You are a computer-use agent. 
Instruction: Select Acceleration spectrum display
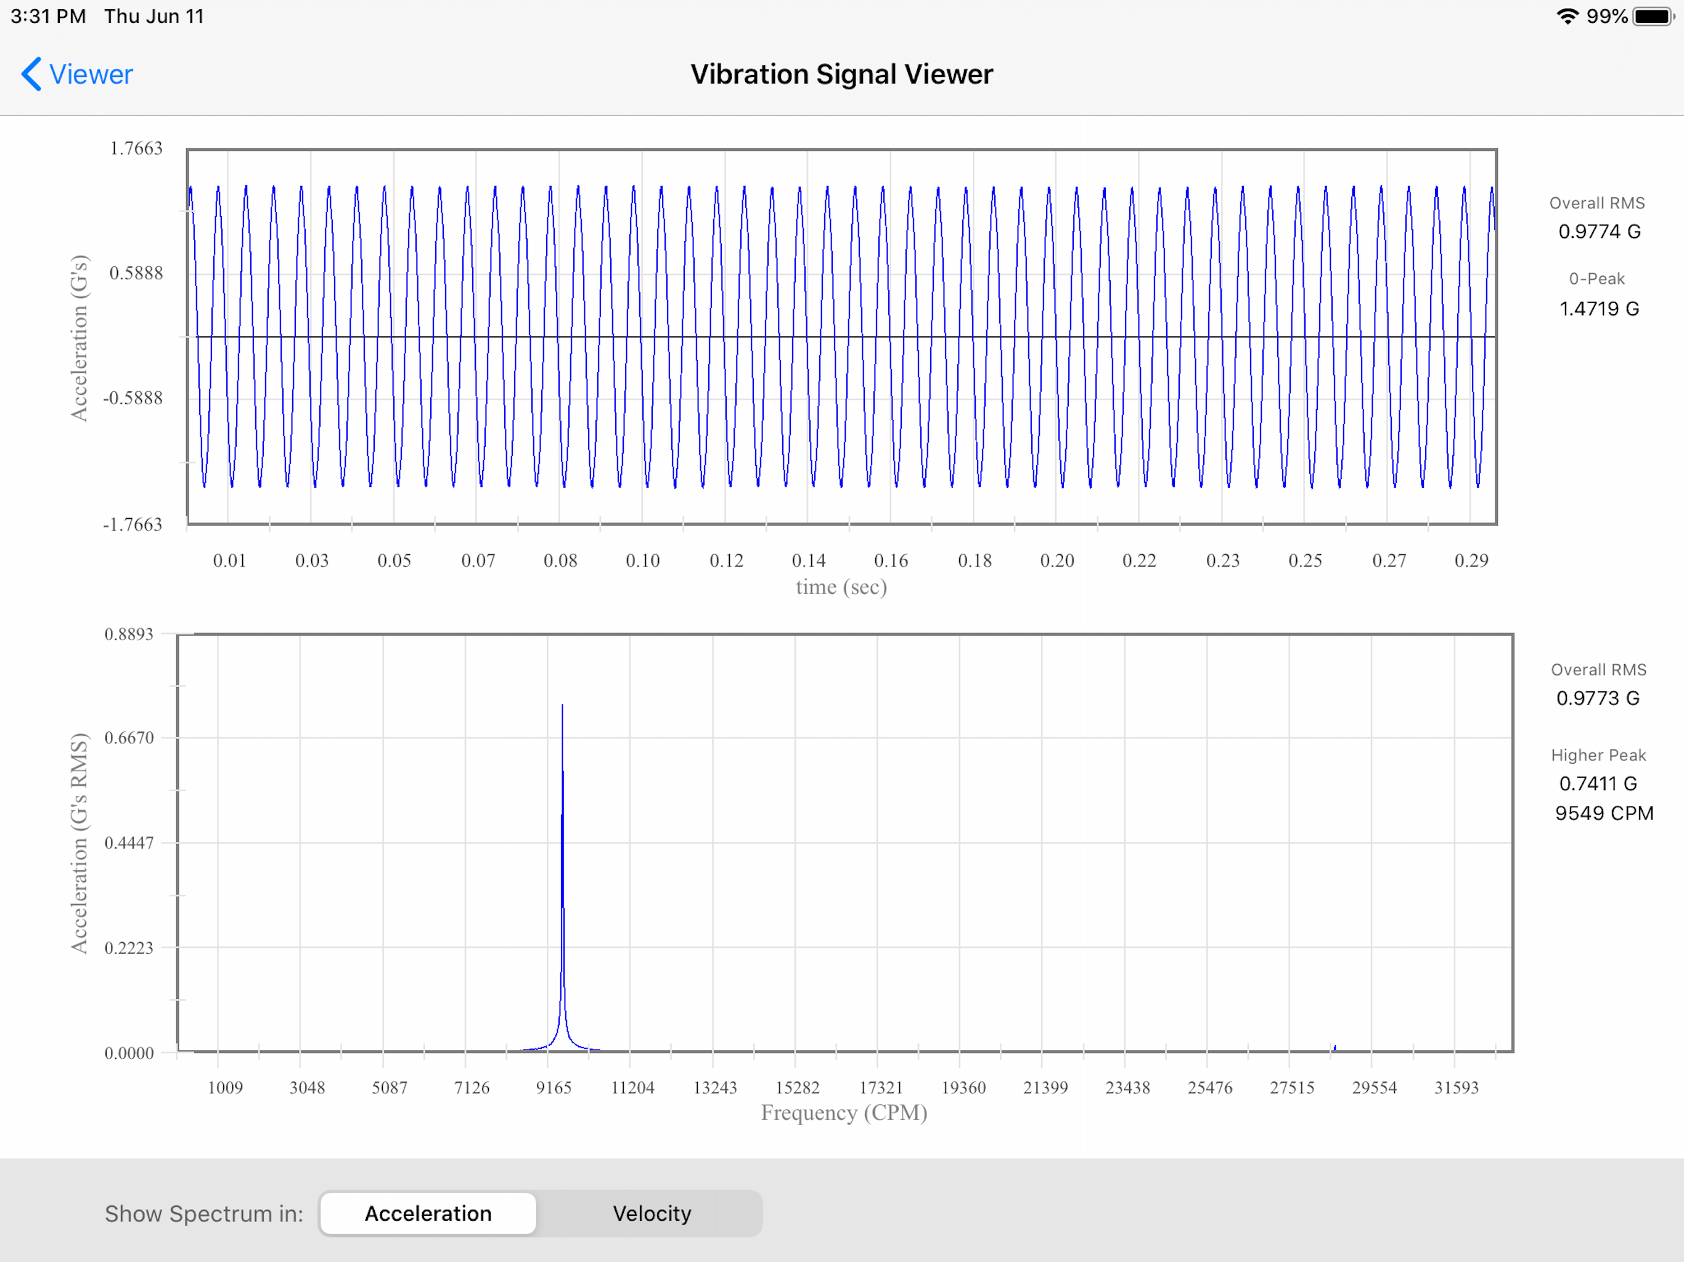click(x=428, y=1213)
